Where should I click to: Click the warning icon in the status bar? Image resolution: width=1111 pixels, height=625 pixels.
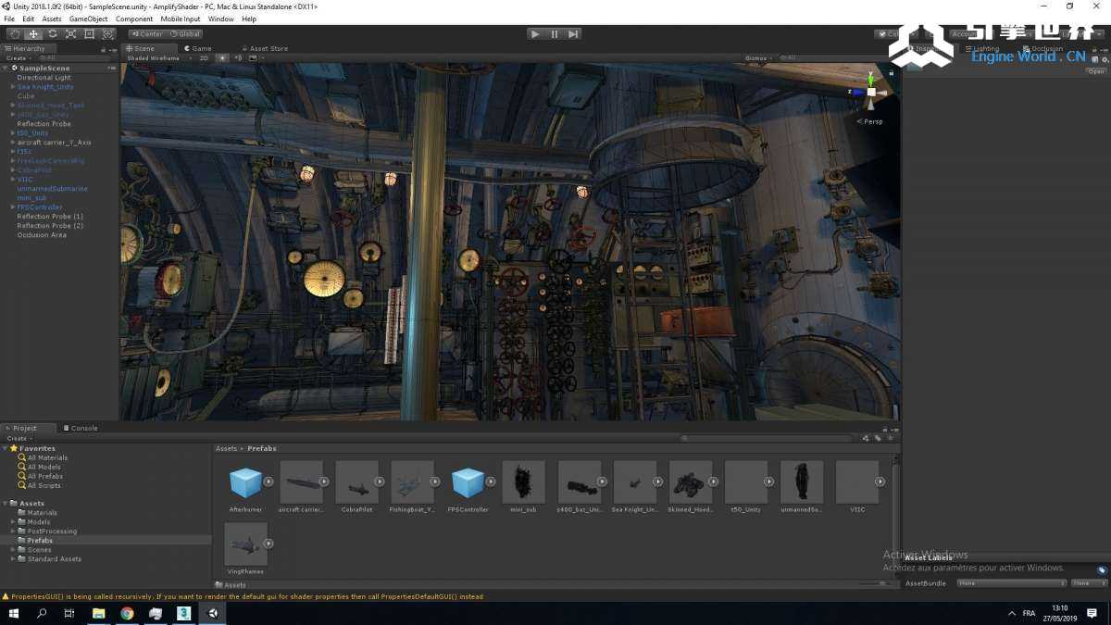click(6, 596)
